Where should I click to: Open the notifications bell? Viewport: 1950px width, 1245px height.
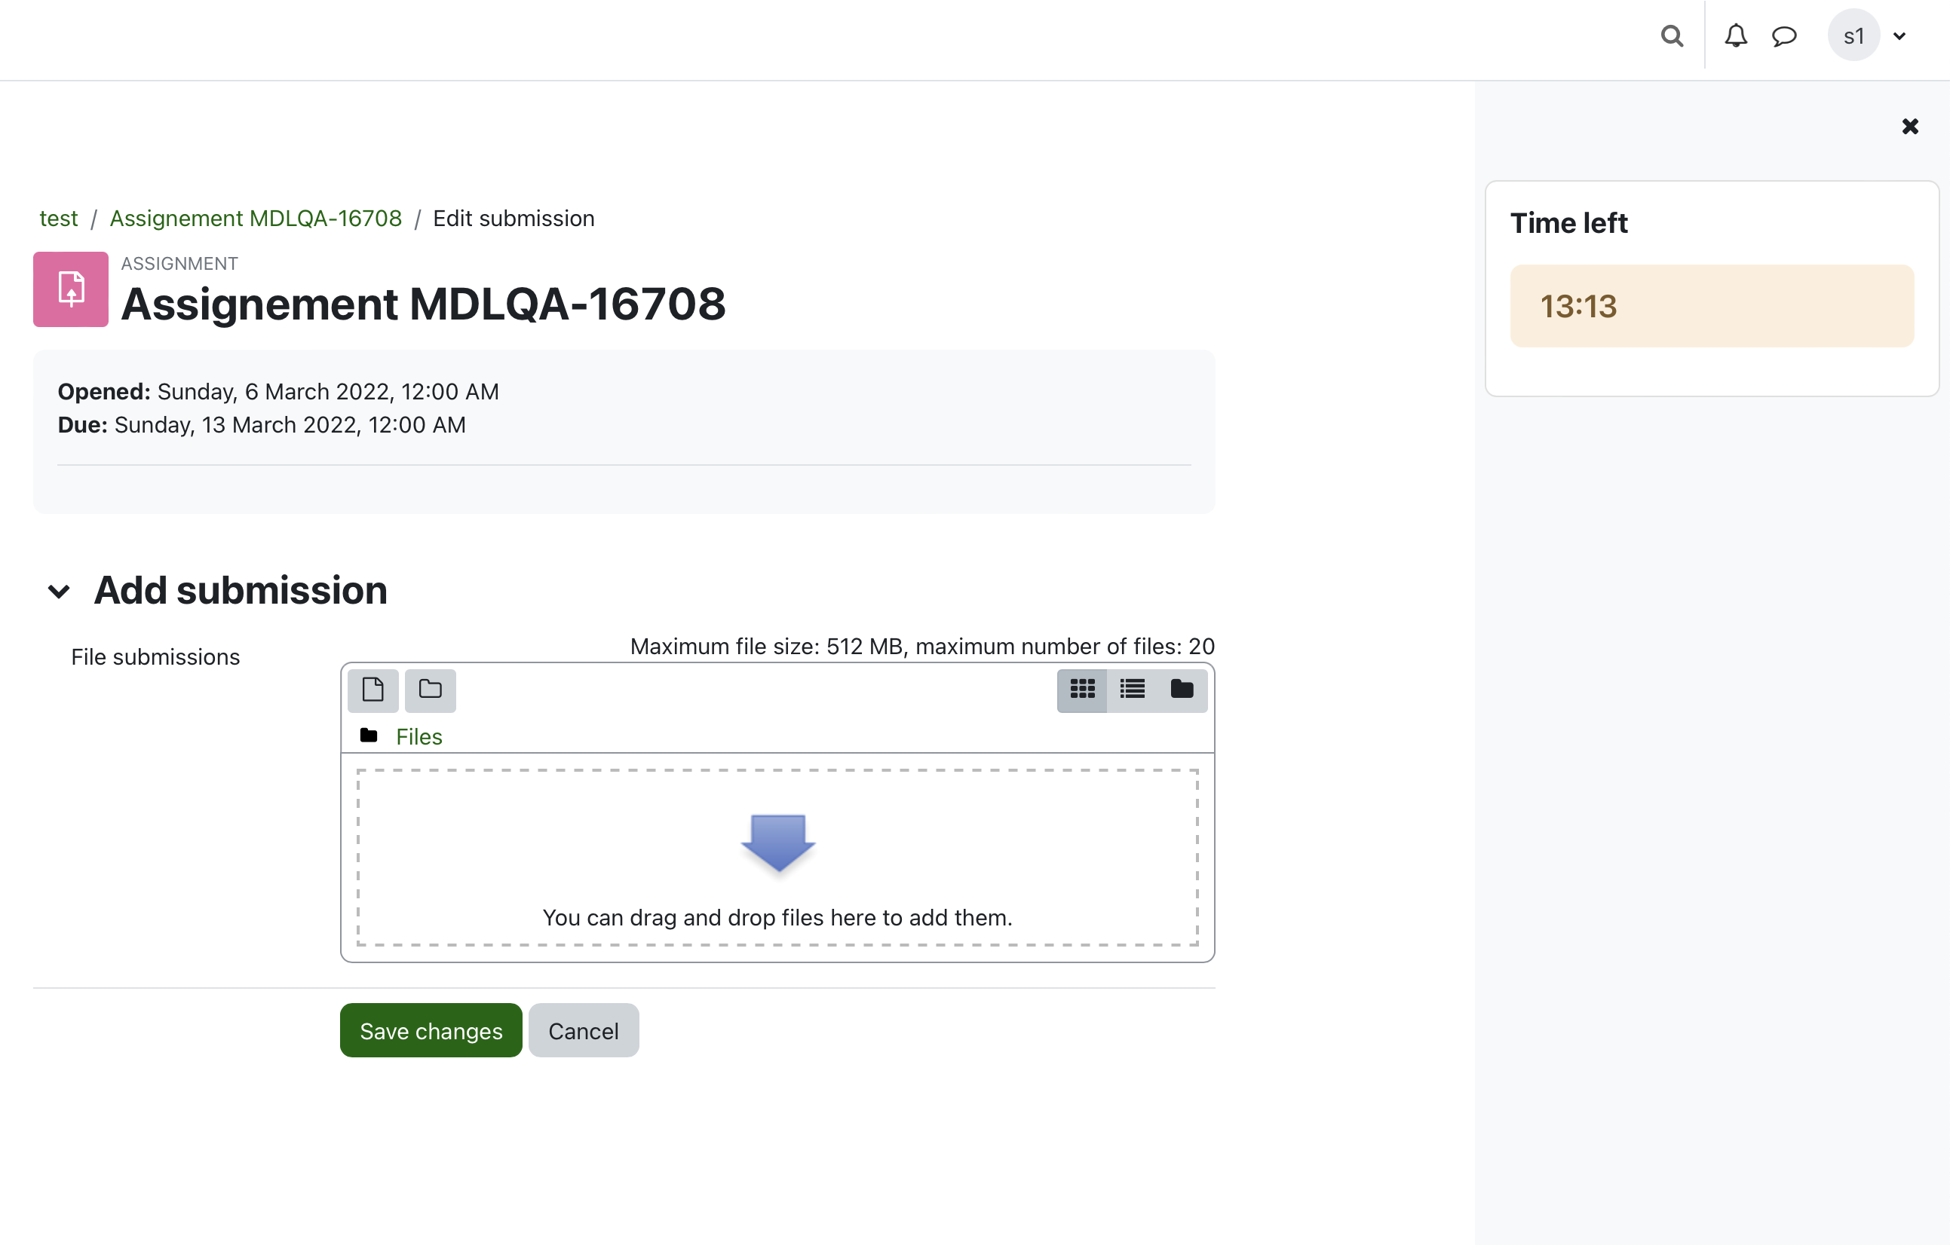point(1735,36)
